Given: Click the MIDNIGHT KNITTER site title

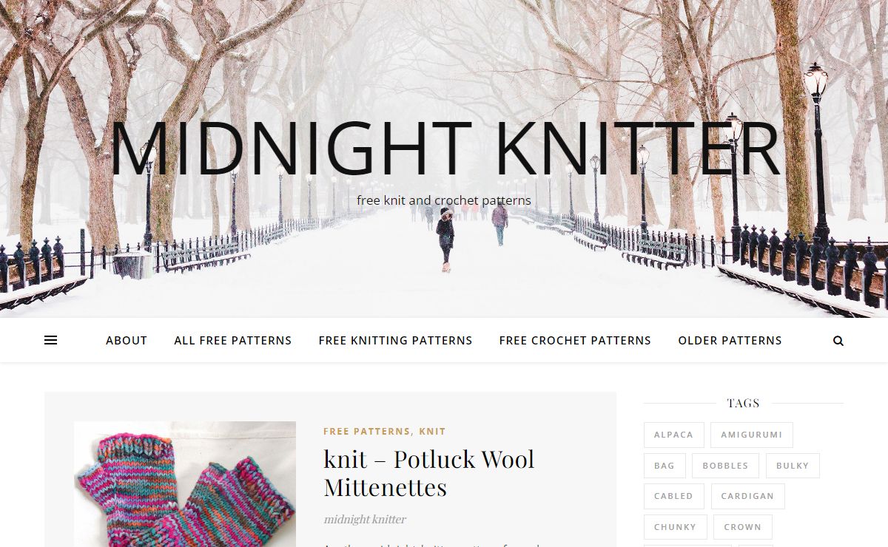Looking at the screenshot, I should (444, 148).
